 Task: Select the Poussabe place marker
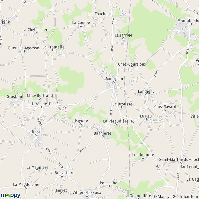click(x=109, y=186)
